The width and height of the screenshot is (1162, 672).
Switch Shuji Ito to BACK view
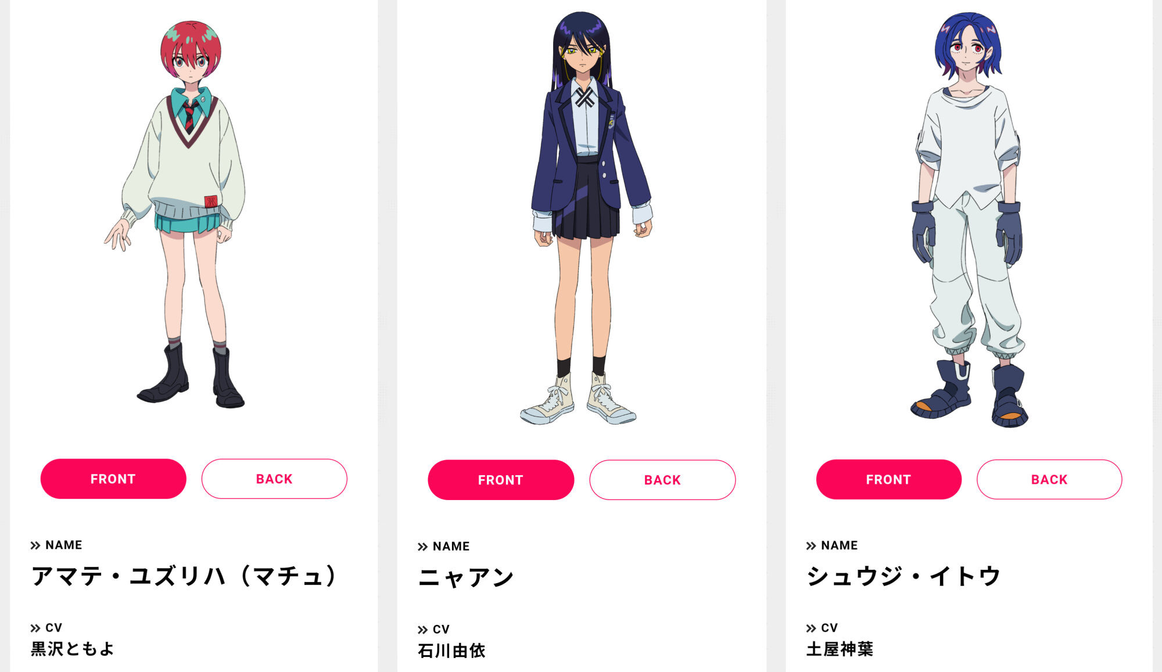1049,480
